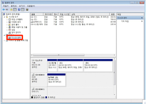
Task: Click the 작업 스케줄러 clock icon
Action: coord(10,19)
